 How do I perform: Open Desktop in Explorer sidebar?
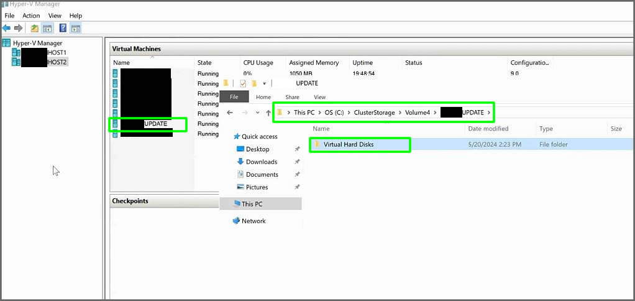coord(258,149)
